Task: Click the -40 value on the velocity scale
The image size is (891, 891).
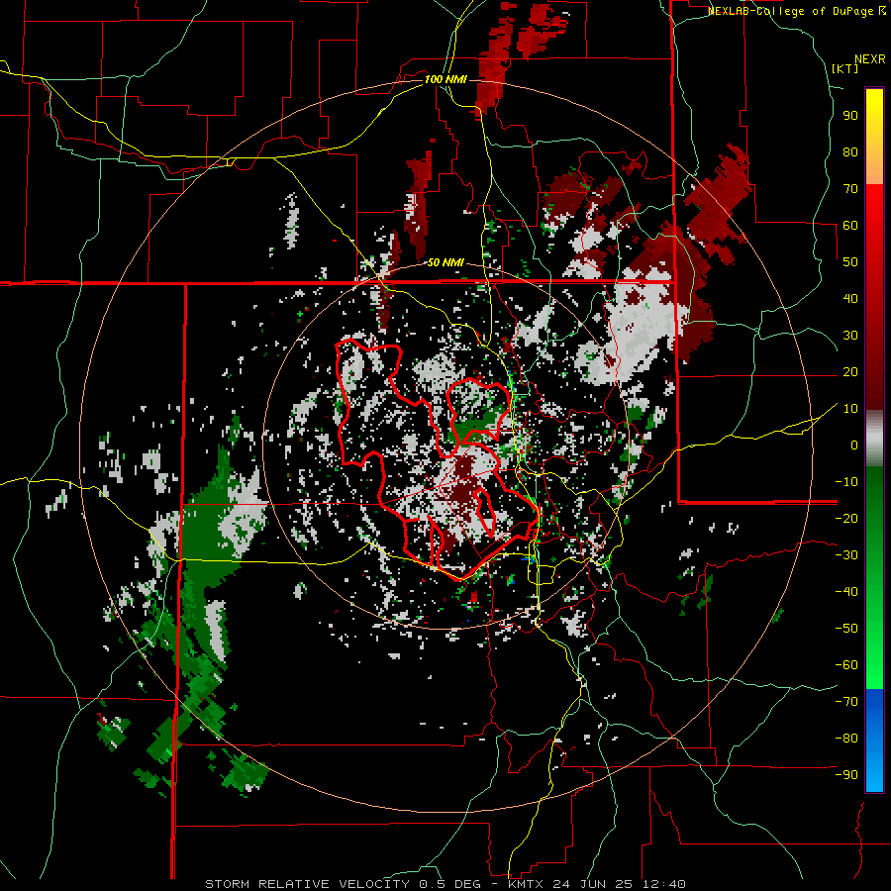Action: 846,592
